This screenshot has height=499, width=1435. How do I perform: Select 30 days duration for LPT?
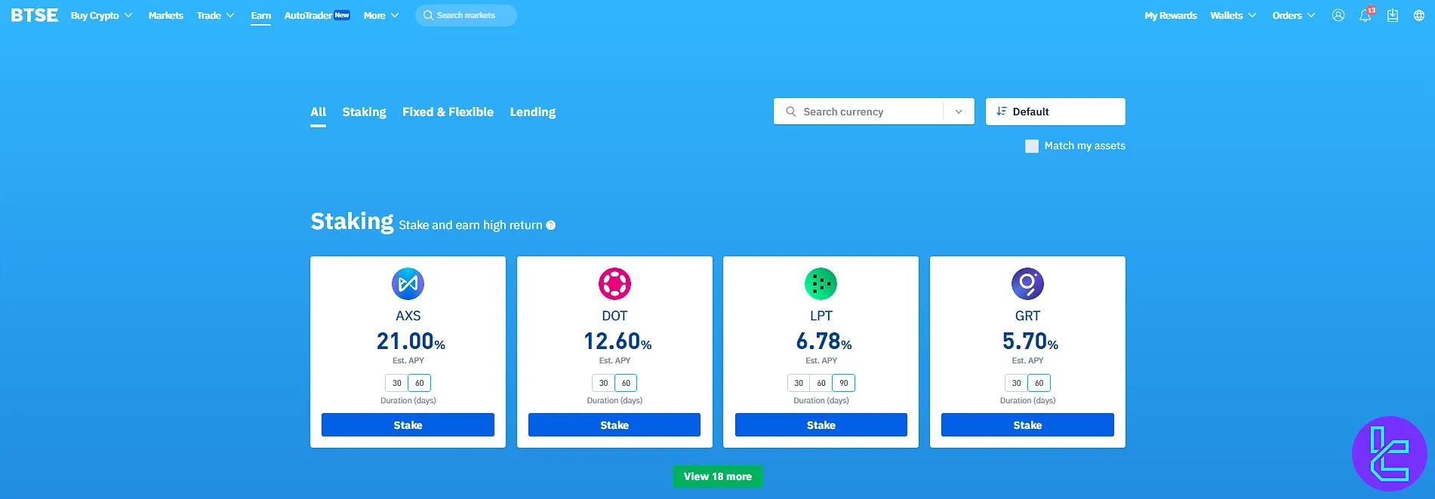point(799,383)
